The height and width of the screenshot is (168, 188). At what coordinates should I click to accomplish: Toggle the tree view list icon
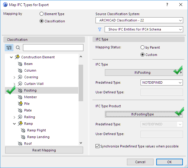coord(9,47)
